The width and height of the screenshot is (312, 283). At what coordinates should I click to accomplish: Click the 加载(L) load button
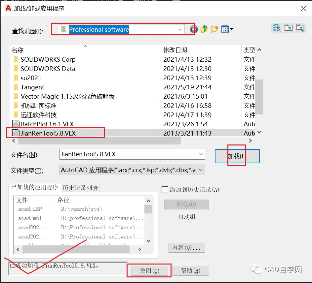(x=237, y=156)
